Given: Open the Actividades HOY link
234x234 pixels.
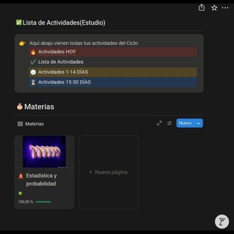Looking at the screenshot, I should (x=57, y=52).
